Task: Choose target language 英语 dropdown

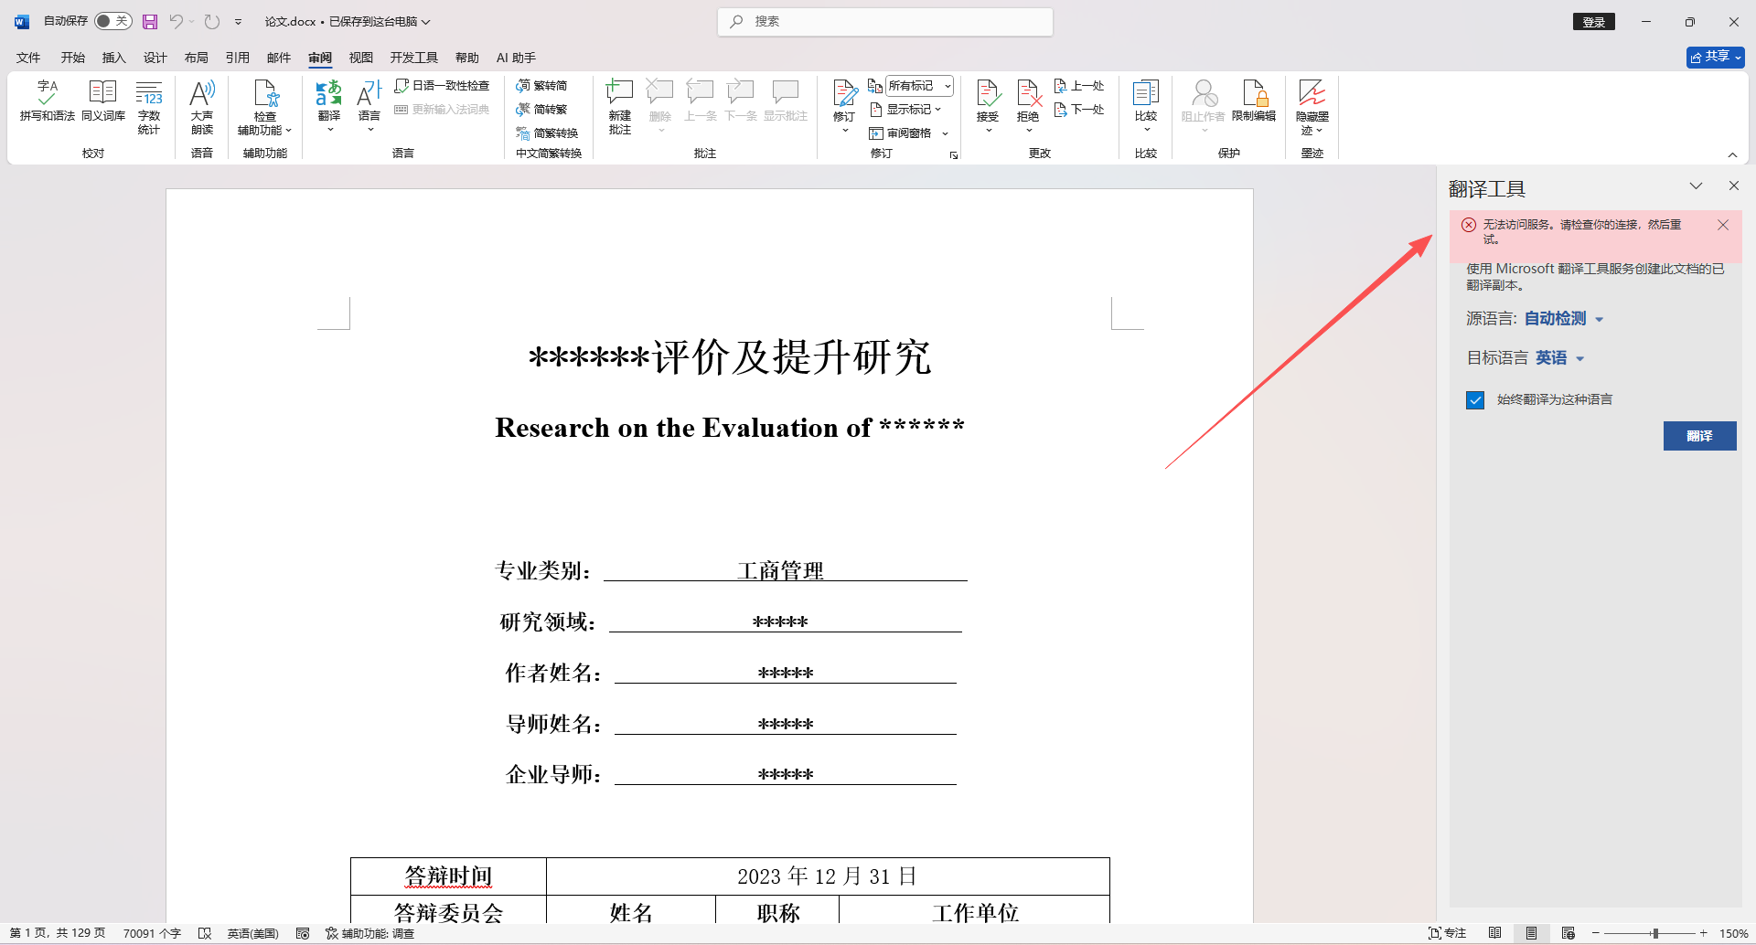Action: pos(1560,358)
